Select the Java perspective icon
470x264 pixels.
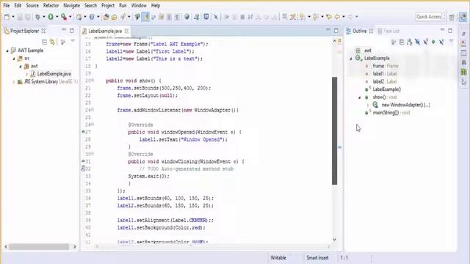coord(463,17)
